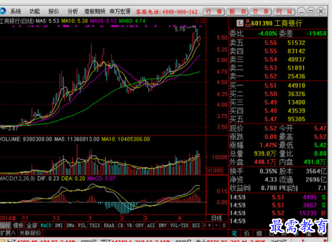The height and width of the screenshot is (242, 332).
Task: Switch to the CR indicator
Action: pyautogui.click(x=120, y=225)
